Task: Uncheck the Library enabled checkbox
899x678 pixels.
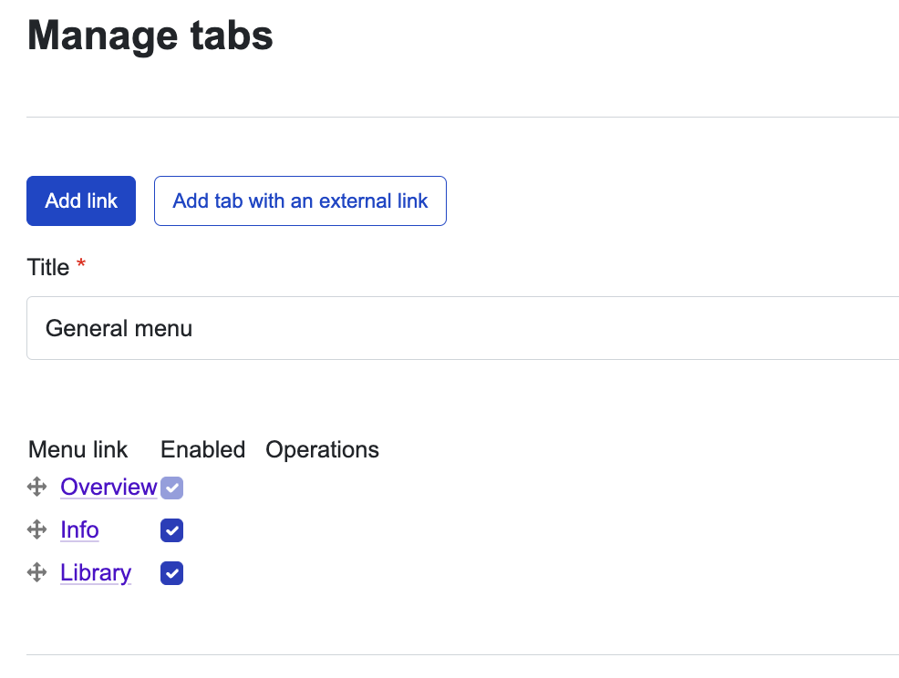Action: (171, 572)
